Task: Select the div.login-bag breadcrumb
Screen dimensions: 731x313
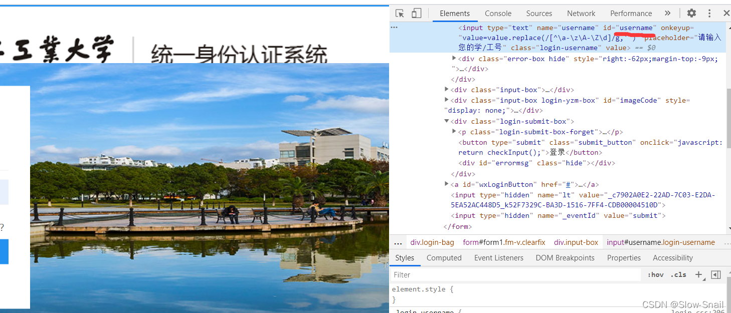Action: pyautogui.click(x=432, y=242)
